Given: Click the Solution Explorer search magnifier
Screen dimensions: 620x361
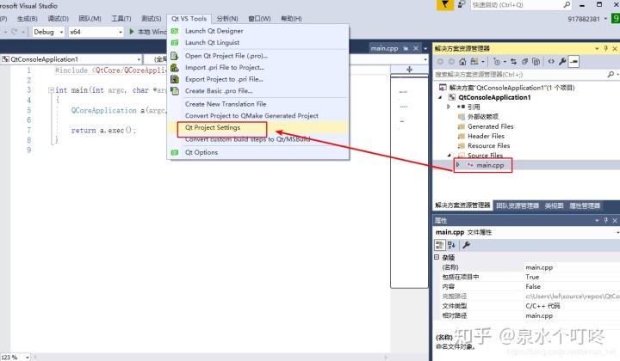Looking at the screenshot, I should (x=611, y=74).
